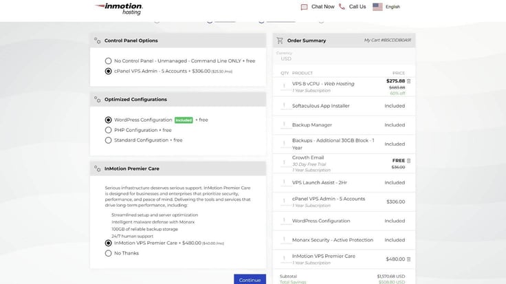Choose PHP Configuration radio button
This screenshot has width=506, height=284.
click(x=108, y=130)
